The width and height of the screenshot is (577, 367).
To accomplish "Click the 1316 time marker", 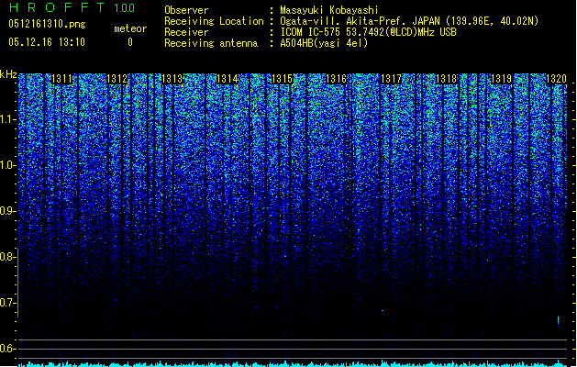I will click(337, 79).
